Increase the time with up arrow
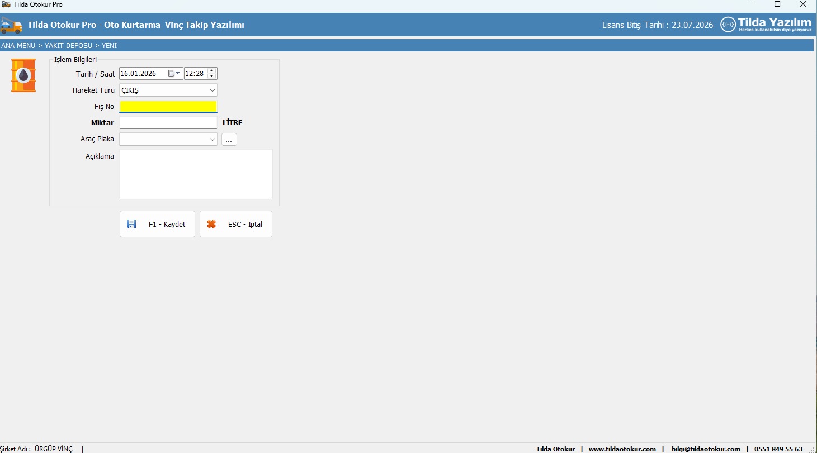Image resolution: width=817 pixels, height=453 pixels. [x=211, y=71]
